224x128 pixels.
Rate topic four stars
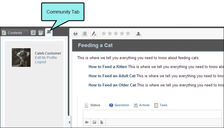click(x=122, y=34)
